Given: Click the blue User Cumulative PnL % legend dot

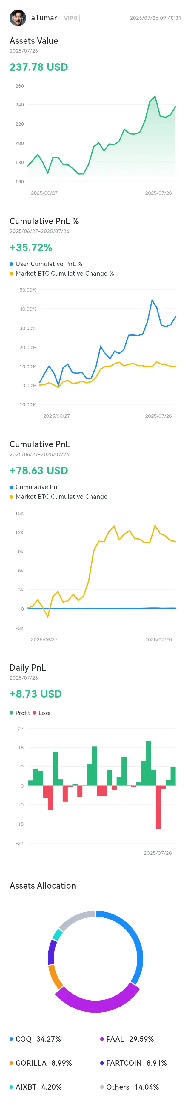Looking at the screenshot, I should tap(12, 264).
